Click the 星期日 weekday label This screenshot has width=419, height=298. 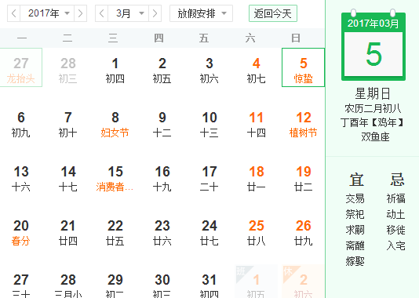[x=373, y=94]
